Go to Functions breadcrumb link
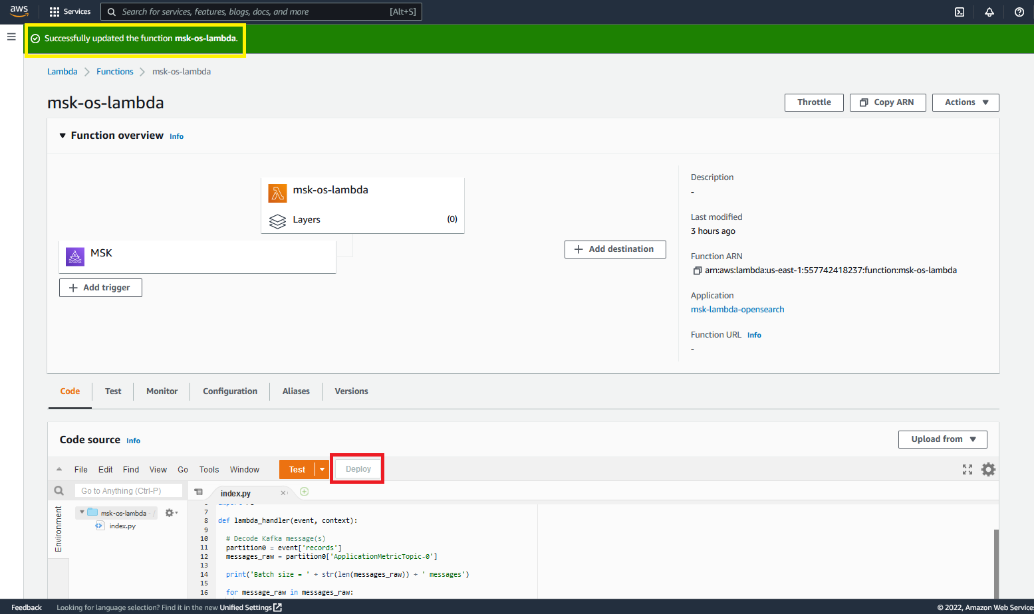Screen dimensions: 1034x614 tap(115, 72)
